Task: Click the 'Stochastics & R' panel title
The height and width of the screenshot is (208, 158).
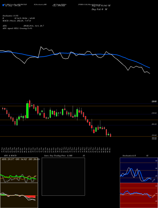Action: [129, 156]
